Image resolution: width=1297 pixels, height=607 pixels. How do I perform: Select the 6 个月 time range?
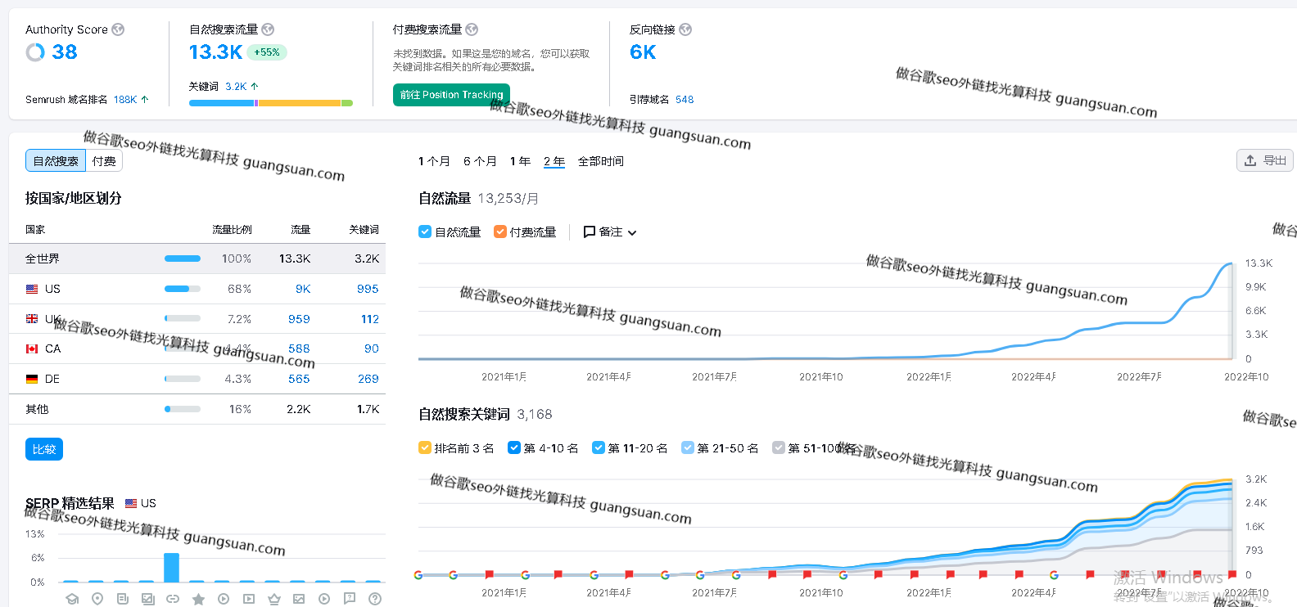click(480, 161)
